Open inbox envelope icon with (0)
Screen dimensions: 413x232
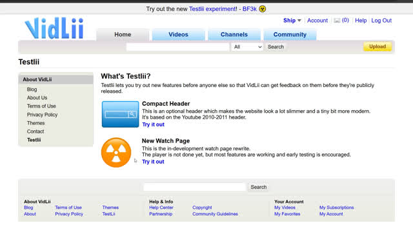pos(341,20)
